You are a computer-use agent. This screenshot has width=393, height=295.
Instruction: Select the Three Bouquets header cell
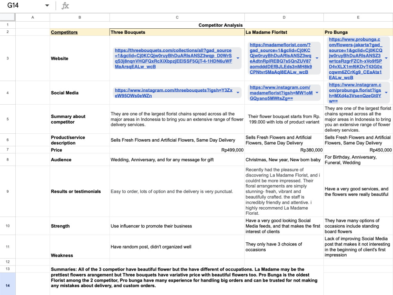(x=177, y=32)
